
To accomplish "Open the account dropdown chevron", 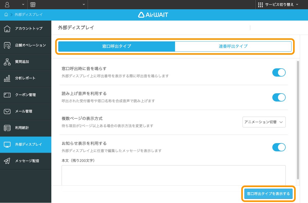I will 23,4.
